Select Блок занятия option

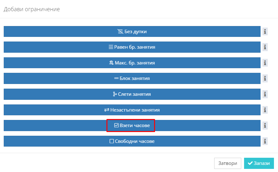click(x=132, y=78)
